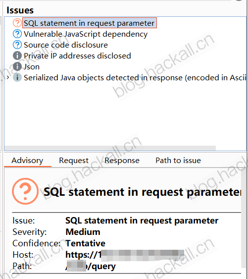248x279 pixels.
Task: Click the horizontal scrollbar under the issues list
Action: pos(110,148)
